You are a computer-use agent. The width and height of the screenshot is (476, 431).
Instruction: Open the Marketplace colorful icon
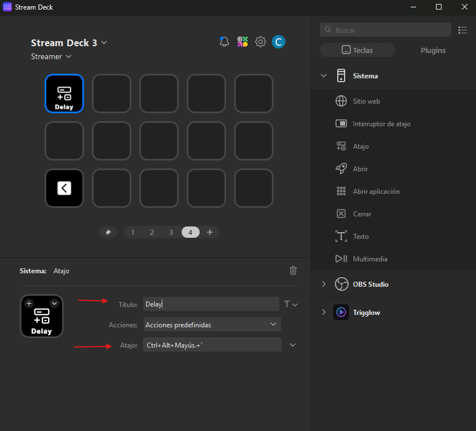coord(243,42)
